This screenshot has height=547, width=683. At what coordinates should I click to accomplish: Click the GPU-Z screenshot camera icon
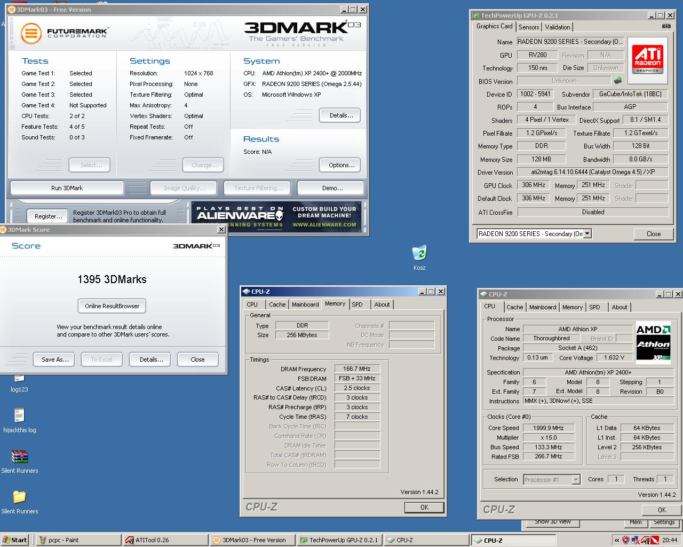(x=666, y=26)
